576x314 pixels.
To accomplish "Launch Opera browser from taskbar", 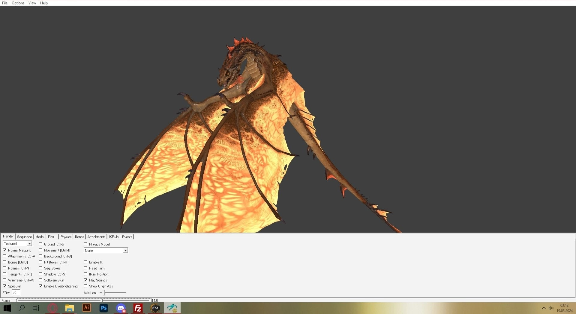I will 52,308.
